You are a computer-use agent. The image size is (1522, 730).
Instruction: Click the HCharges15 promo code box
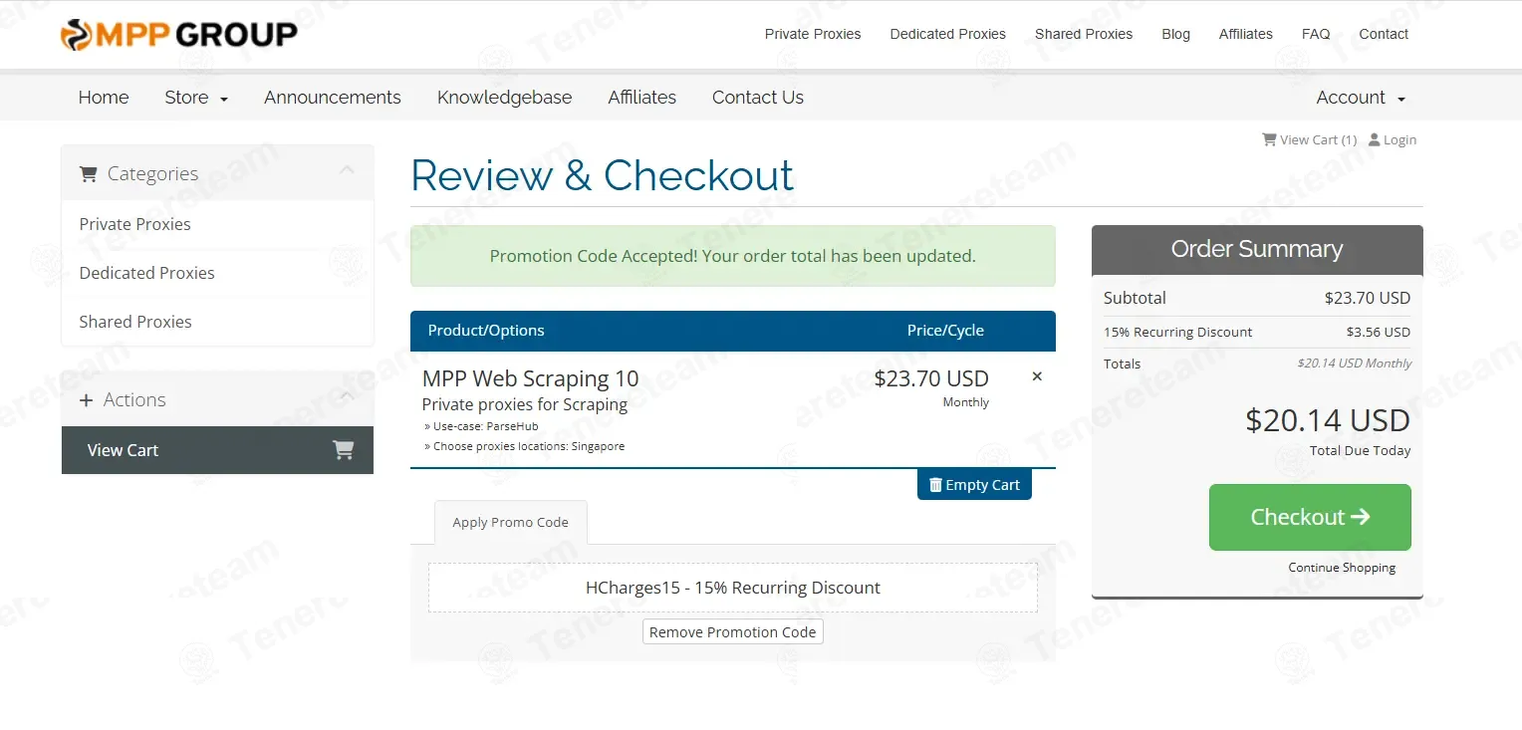(733, 588)
